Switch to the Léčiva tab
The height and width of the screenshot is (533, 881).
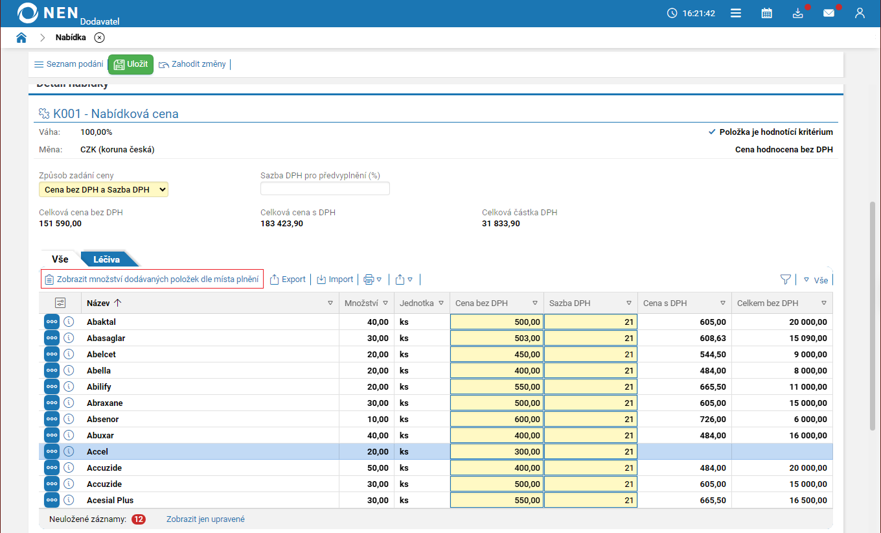tap(107, 259)
